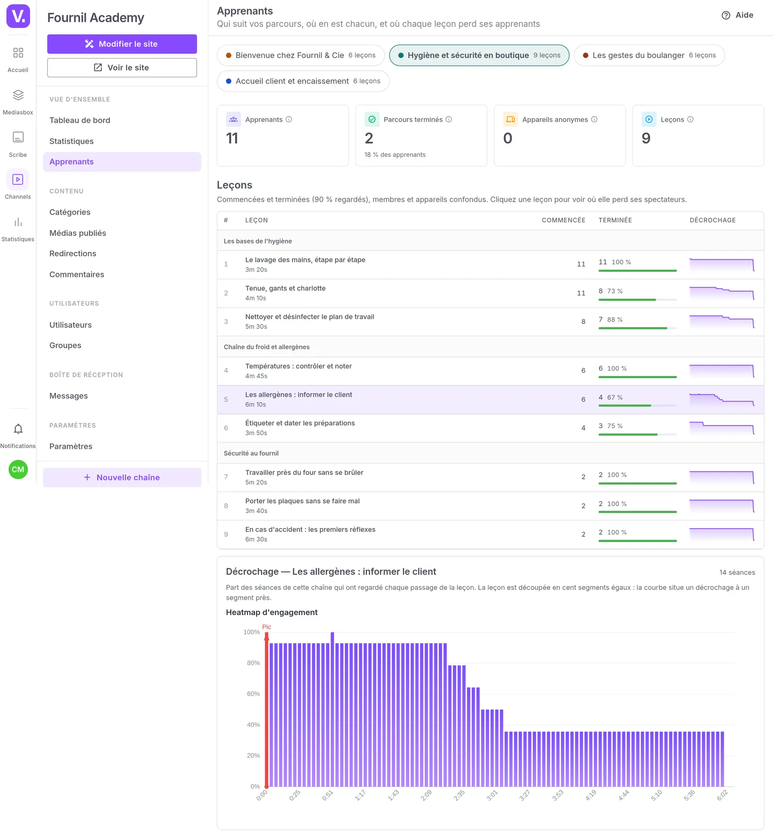Click the Leçons play card icon
Image resolution: width=773 pixels, height=838 pixels.
pos(649,119)
